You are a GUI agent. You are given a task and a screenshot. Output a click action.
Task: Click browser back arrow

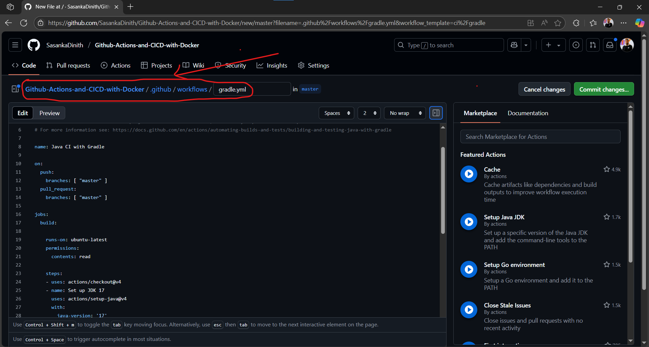click(8, 23)
